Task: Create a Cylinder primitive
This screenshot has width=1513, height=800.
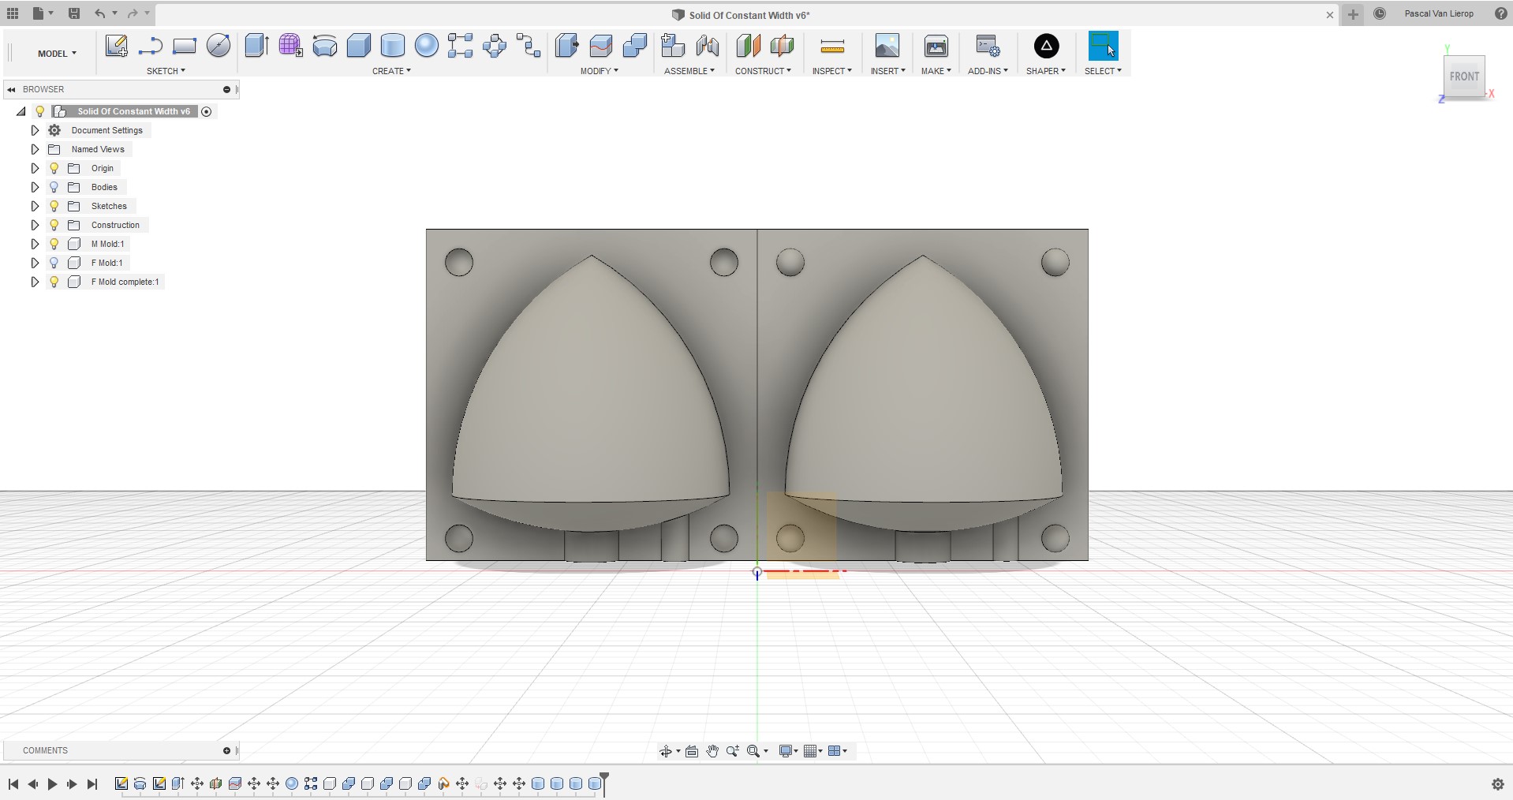Action: (392, 46)
